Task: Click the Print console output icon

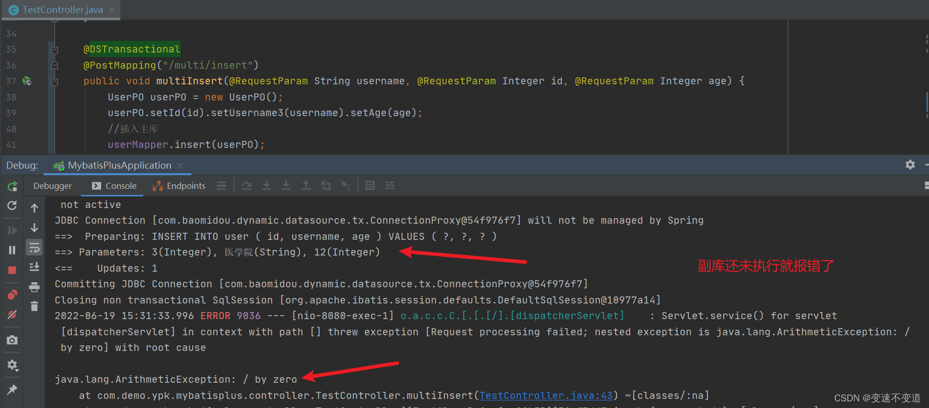Action: 34,287
